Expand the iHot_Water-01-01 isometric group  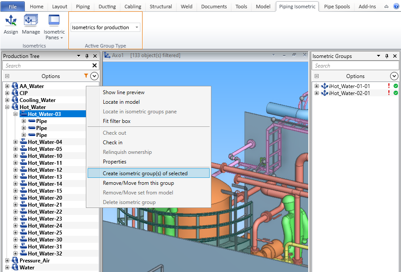[x=317, y=86]
